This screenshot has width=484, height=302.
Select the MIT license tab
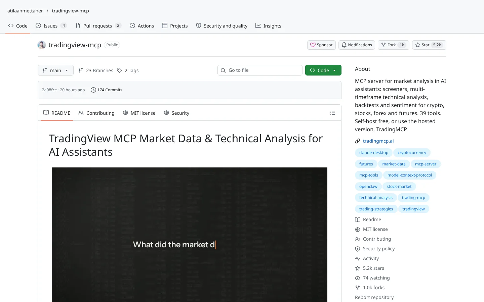pos(139,113)
